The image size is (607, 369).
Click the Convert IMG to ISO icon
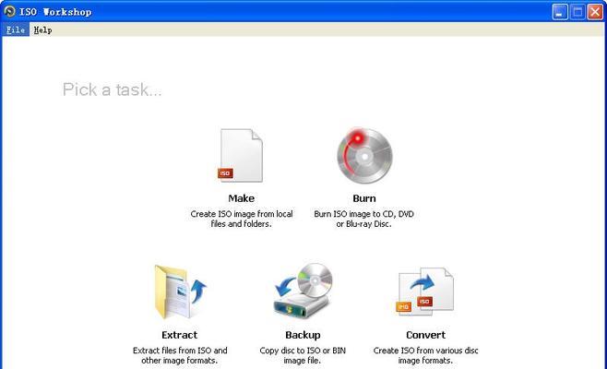(x=424, y=291)
